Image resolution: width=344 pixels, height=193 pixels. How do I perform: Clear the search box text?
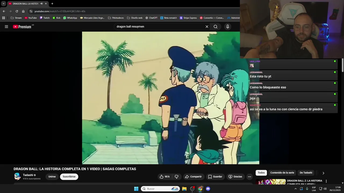tap(207, 27)
